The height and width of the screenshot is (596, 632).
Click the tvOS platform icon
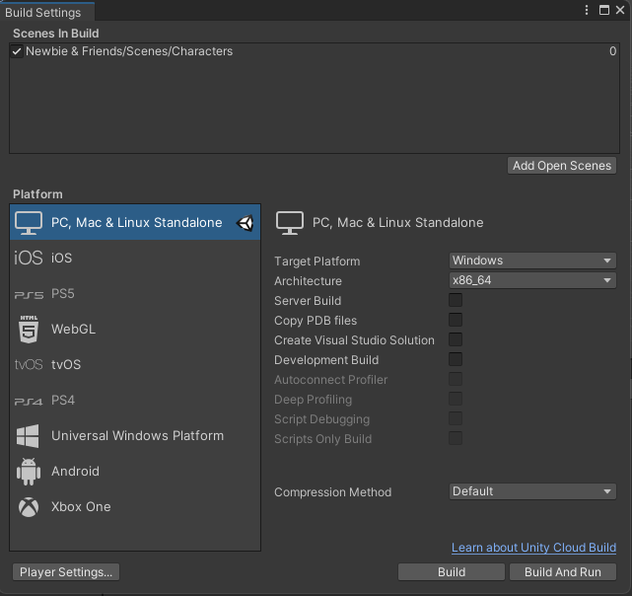(x=29, y=365)
